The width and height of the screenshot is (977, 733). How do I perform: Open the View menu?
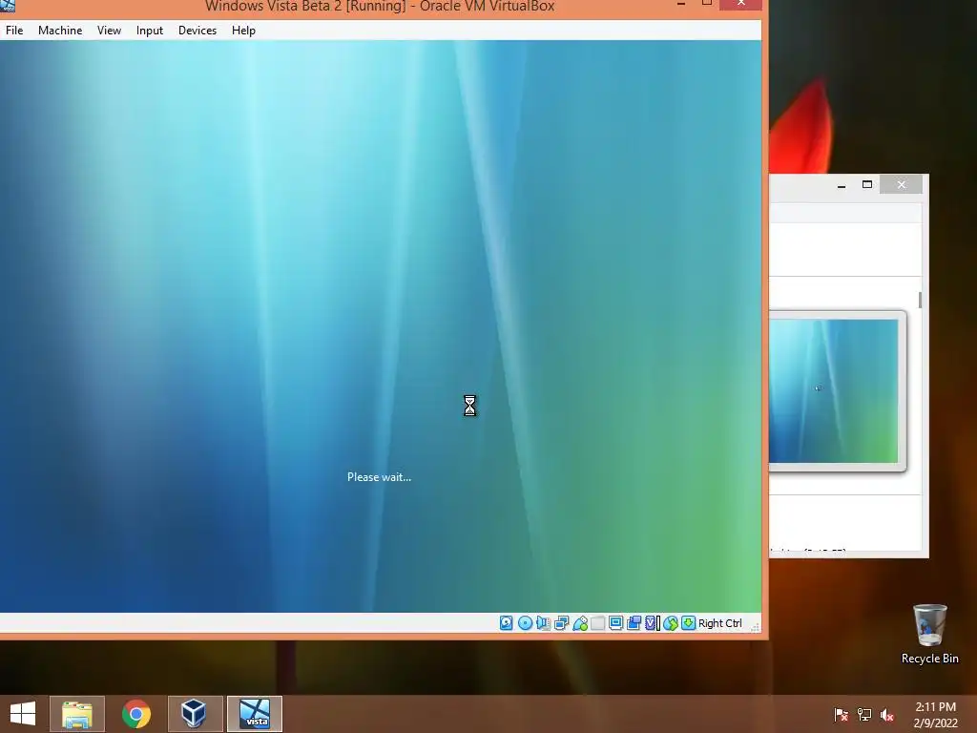pos(109,30)
